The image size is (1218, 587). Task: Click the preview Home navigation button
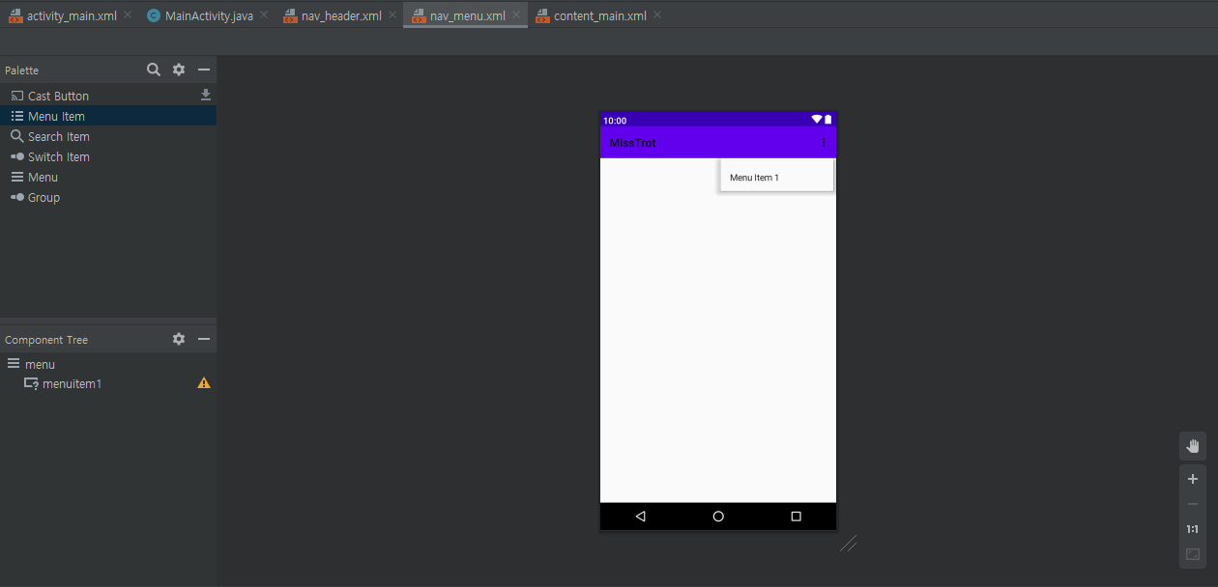(718, 517)
